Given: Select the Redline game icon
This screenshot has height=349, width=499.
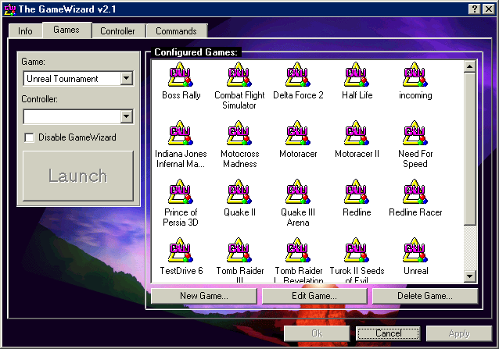Looking at the screenshot, I should pyautogui.click(x=357, y=191).
